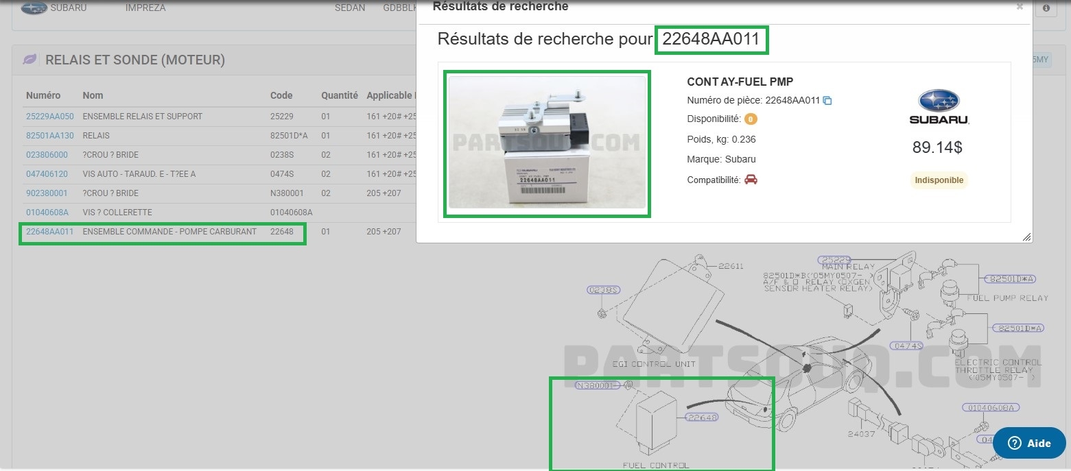Click the 0238S callout in the diagram

point(604,290)
